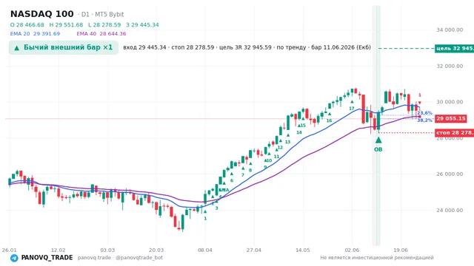Open the @panovqtrade_bot link
This screenshot has width=474, height=266.
pos(139,258)
